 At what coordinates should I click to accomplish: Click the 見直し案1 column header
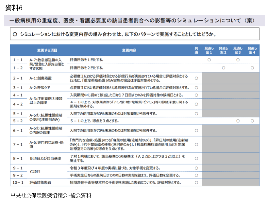209,50
